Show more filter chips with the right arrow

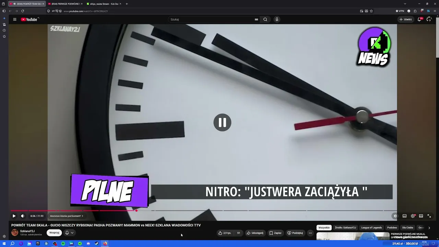click(x=429, y=228)
